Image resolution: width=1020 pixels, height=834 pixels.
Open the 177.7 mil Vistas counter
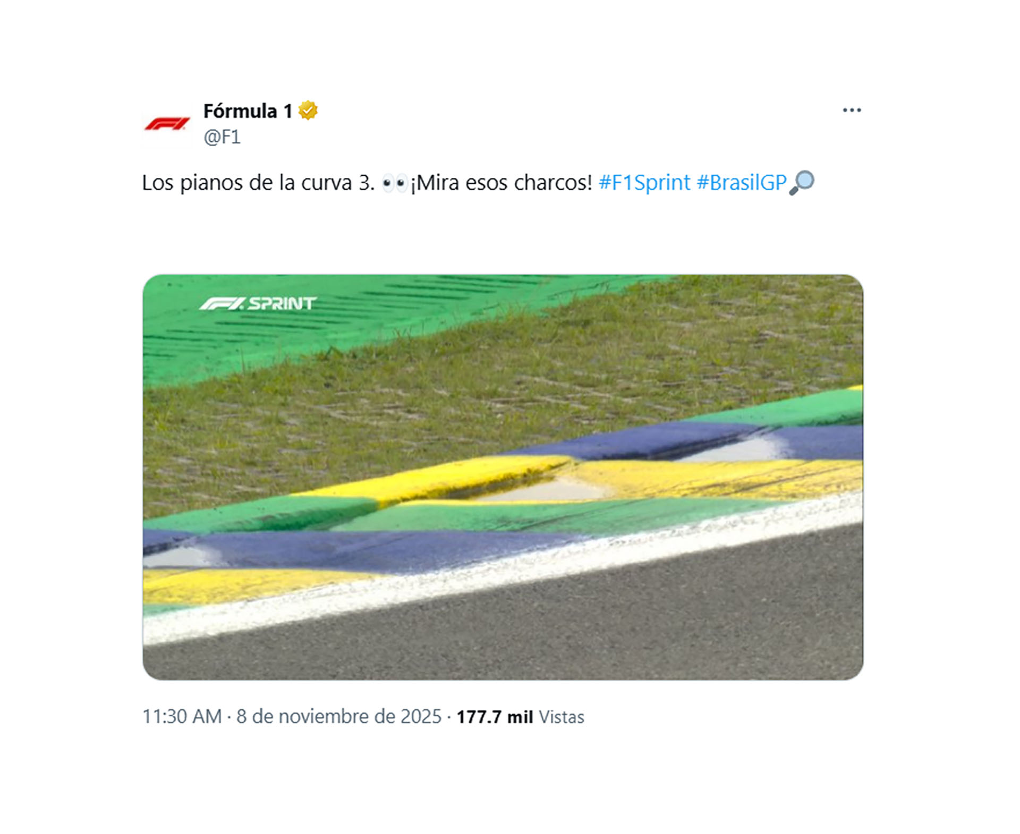(x=520, y=717)
